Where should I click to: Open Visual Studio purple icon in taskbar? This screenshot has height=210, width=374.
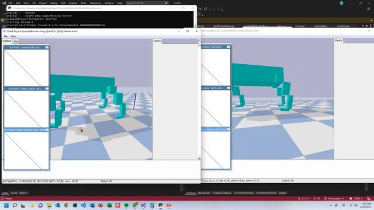[143, 205]
